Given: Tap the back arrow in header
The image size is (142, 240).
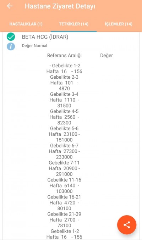Looking at the screenshot, I should [10, 6].
